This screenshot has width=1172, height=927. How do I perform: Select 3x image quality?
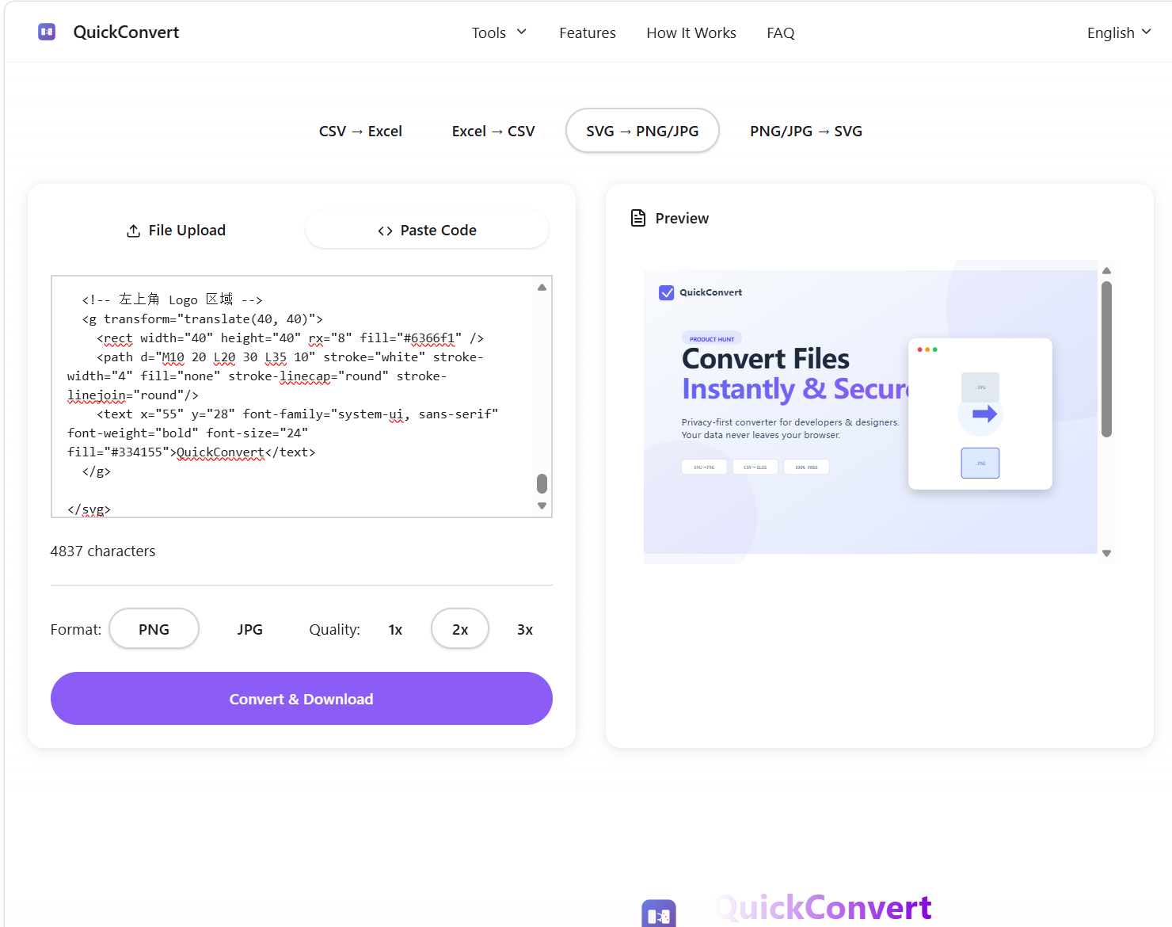[524, 628]
